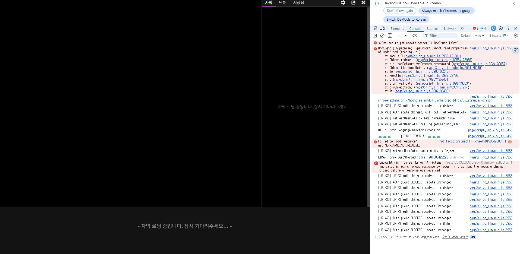Open the Default levels dropdown

click(x=472, y=36)
